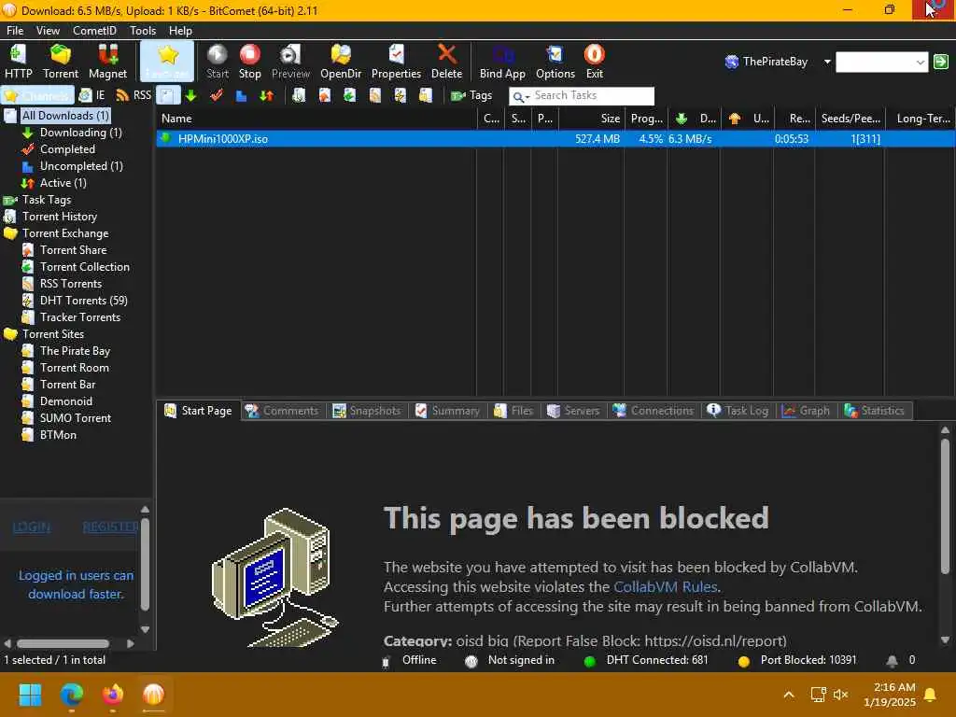This screenshot has width=956, height=717.
Task: Switch to the Connections tab
Action: [x=654, y=411]
